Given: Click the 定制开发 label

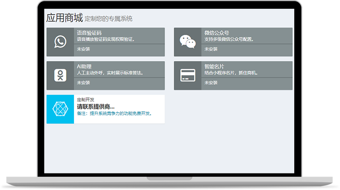Looking at the screenshot, I should 85,100.
